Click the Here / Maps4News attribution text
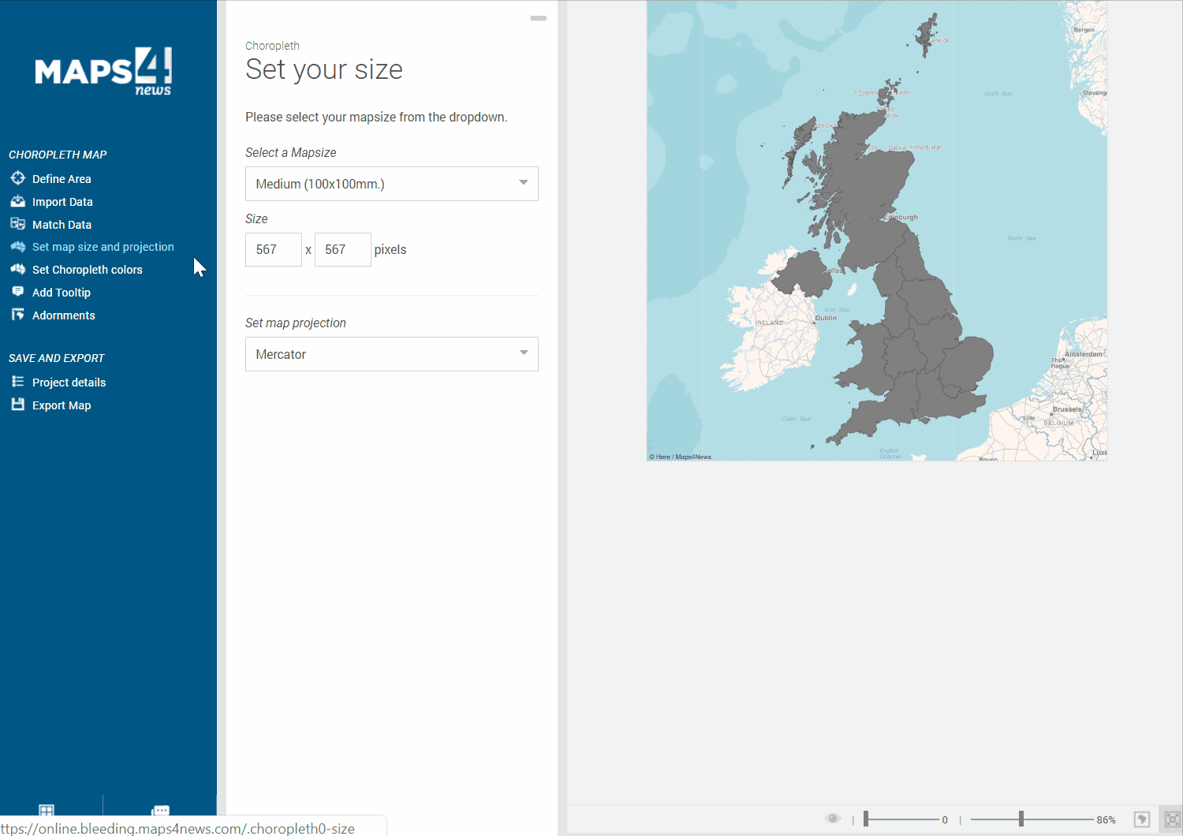The height and width of the screenshot is (836, 1183). click(681, 457)
